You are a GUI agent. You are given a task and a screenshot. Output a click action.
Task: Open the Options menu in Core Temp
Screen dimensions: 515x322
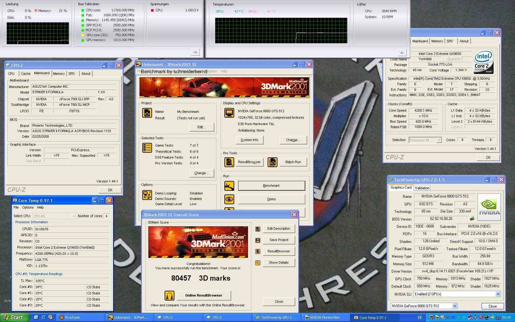click(28, 208)
